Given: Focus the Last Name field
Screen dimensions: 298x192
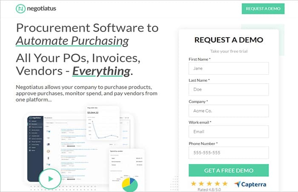Looking at the screenshot, I should coord(229,89).
